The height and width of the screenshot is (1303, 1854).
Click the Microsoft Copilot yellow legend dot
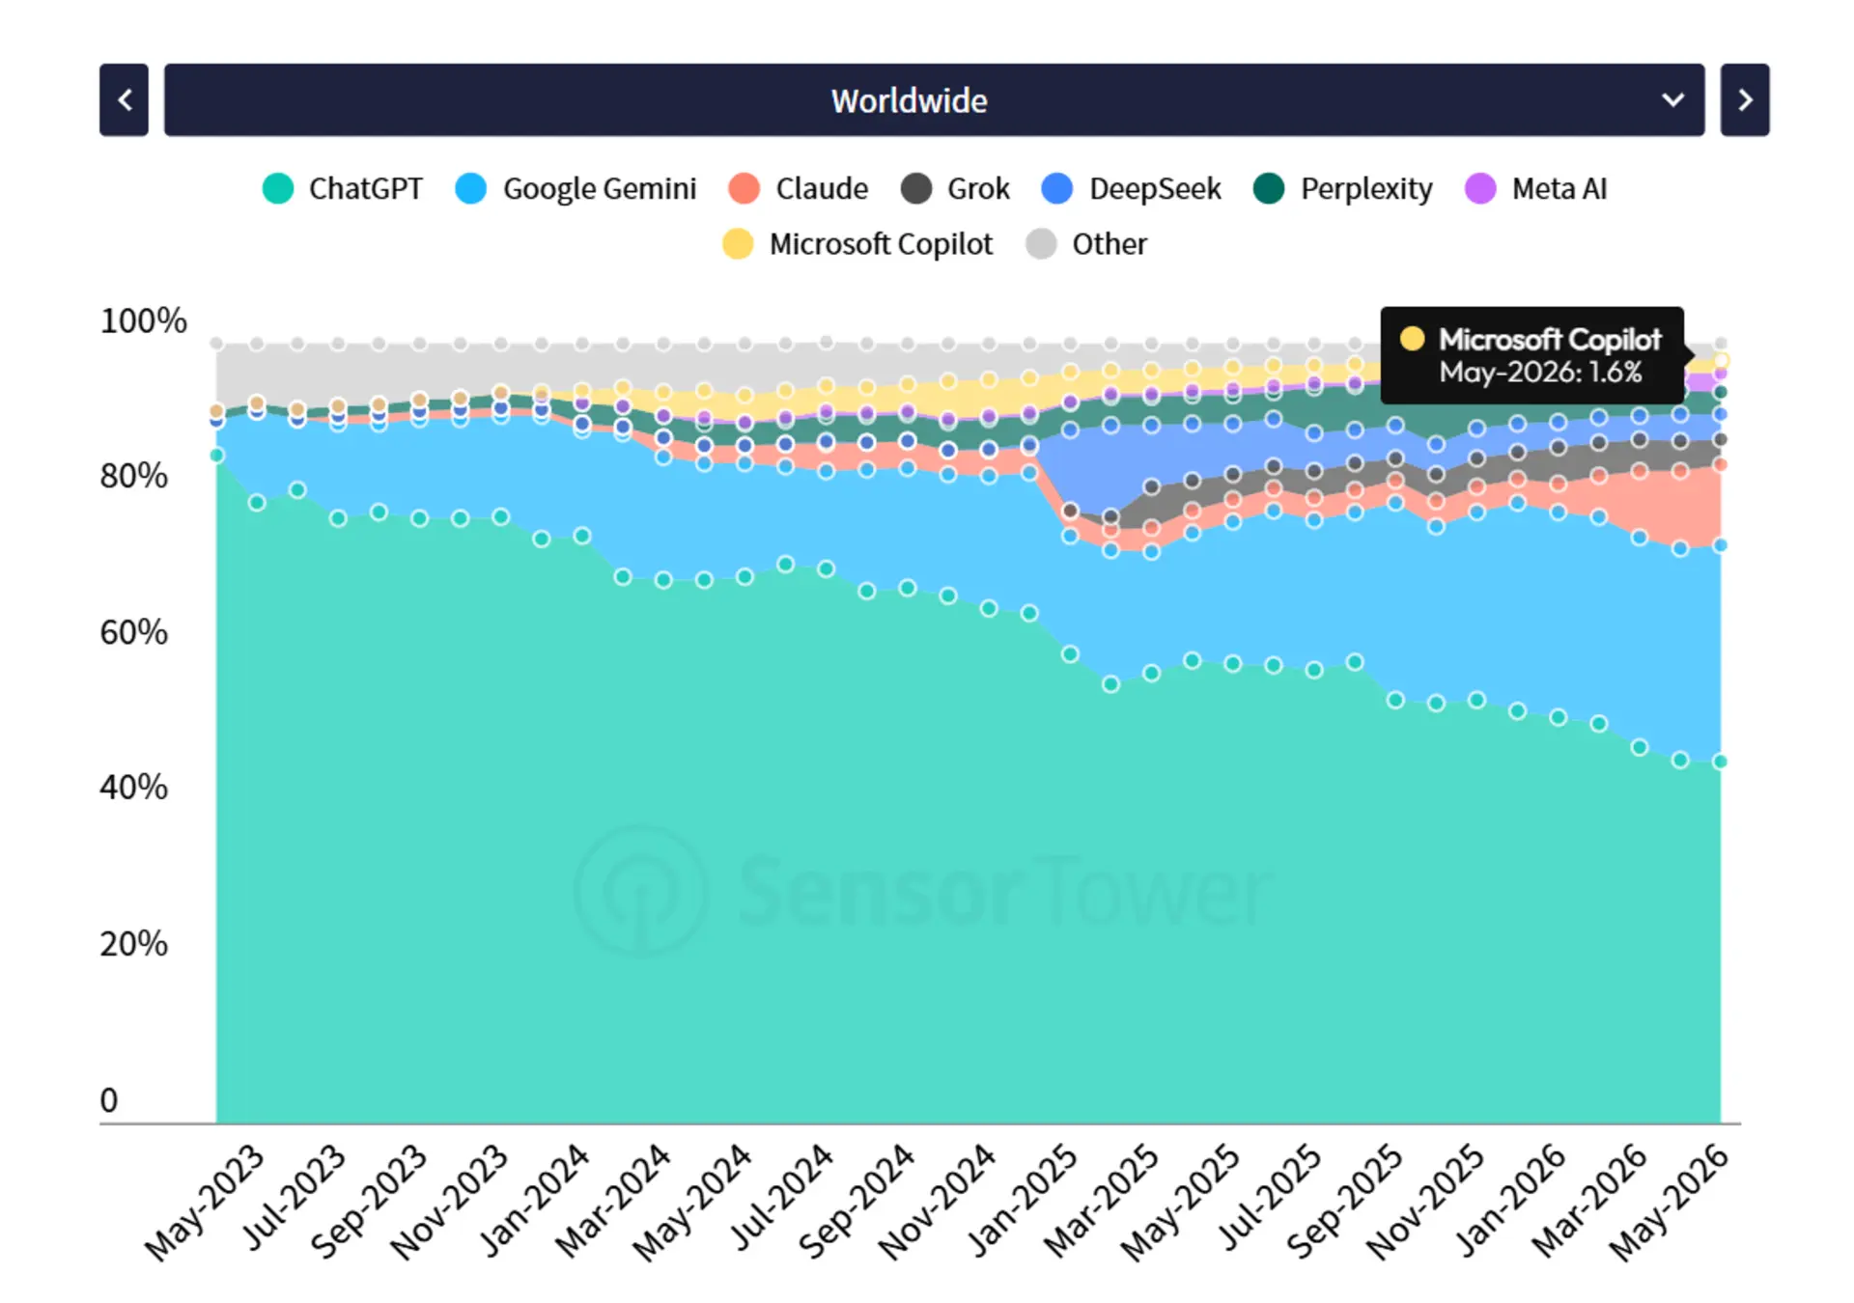738,244
